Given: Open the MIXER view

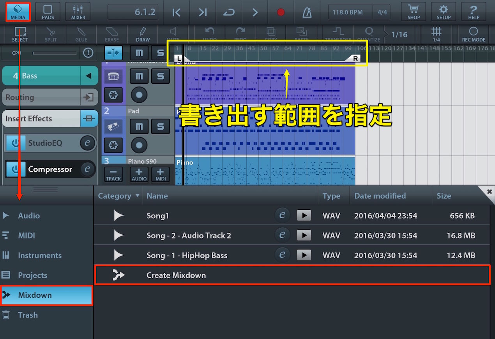Looking at the screenshot, I should (x=78, y=12).
